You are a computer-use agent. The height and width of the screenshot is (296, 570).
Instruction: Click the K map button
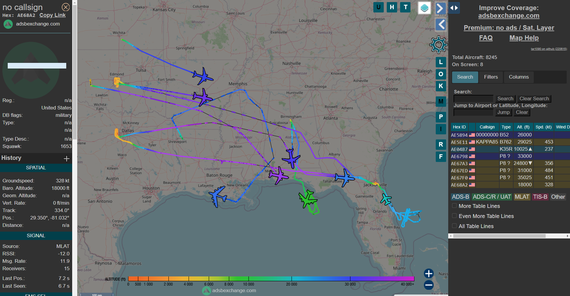(x=441, y=86)
